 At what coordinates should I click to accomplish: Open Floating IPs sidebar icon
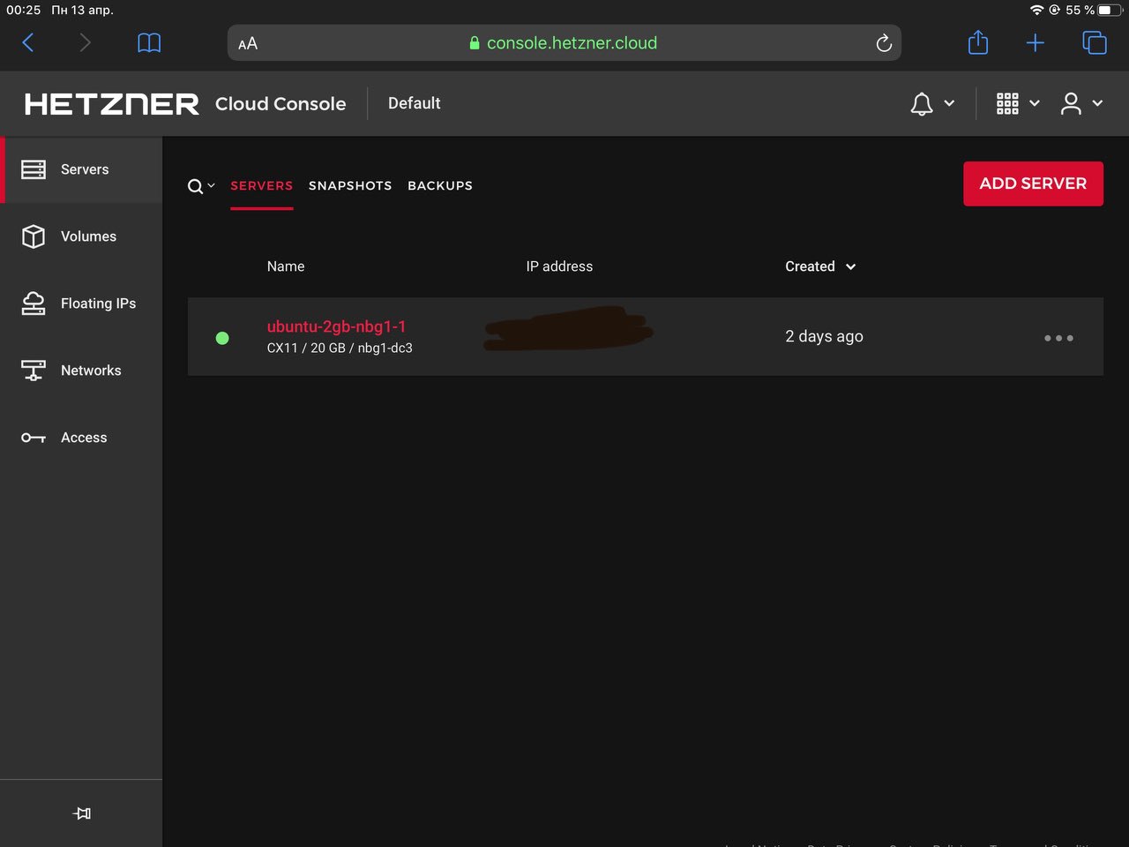coord(34,304)
